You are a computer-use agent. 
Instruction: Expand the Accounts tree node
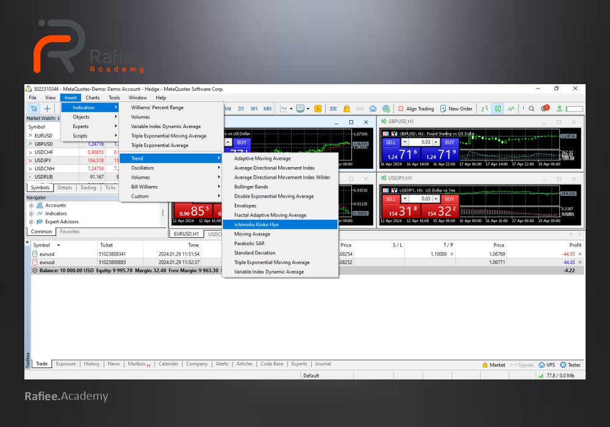[31, 206]
